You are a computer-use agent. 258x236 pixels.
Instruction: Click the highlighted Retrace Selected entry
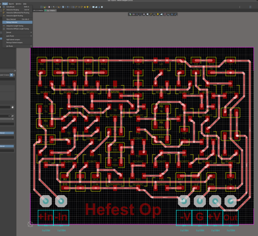pos(18,22)
